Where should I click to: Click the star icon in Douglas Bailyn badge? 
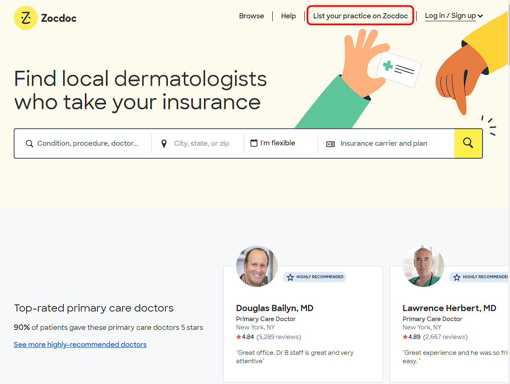click(x=291, y=277)
